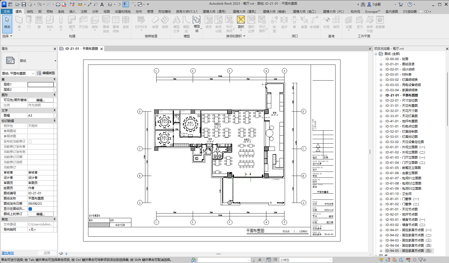
Task: Toggle the current revision issued checkbox
Action: click(x=30, y=141)
